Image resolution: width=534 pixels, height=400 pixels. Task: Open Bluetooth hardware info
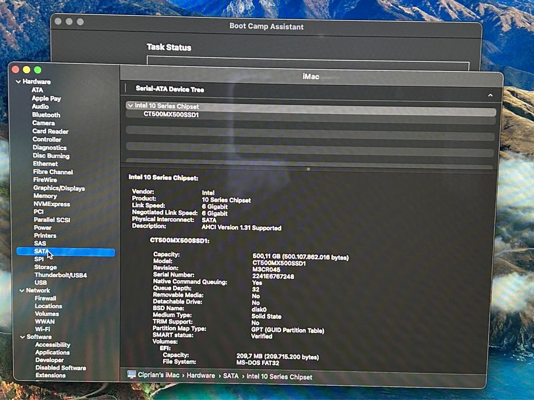coord(46,115)
